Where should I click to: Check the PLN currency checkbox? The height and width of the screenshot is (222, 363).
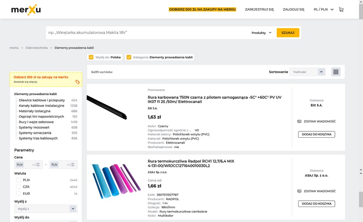coord(19,180)
